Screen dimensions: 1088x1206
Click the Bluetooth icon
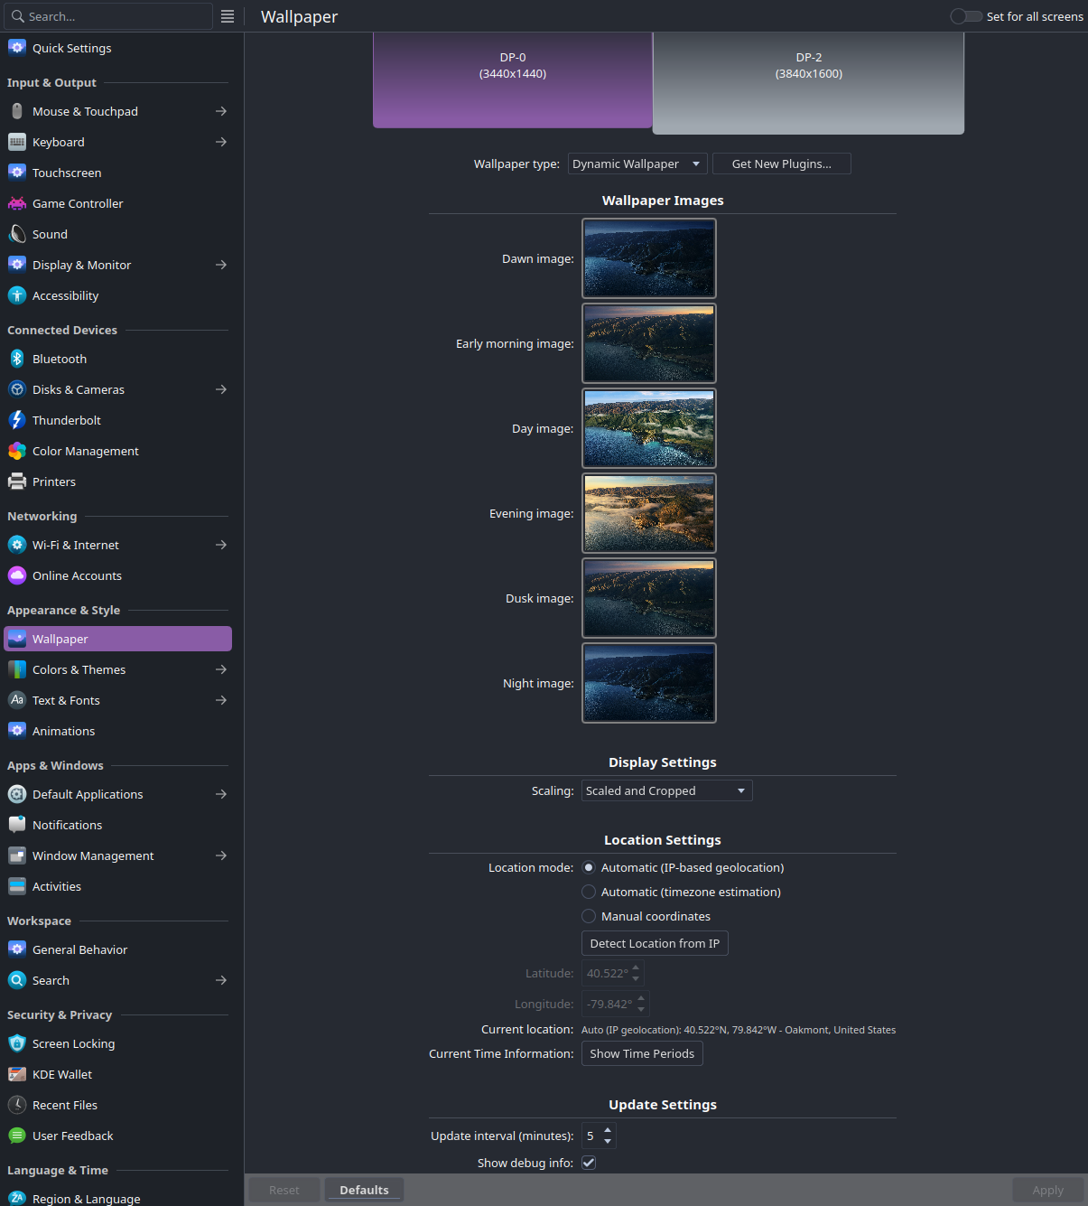[17, 359]
